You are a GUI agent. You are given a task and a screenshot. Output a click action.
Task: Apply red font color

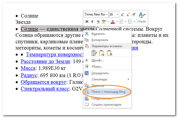(113, 21)
